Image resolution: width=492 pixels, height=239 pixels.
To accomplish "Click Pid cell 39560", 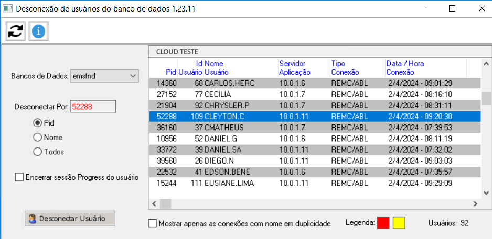I will tap(167, 161).
